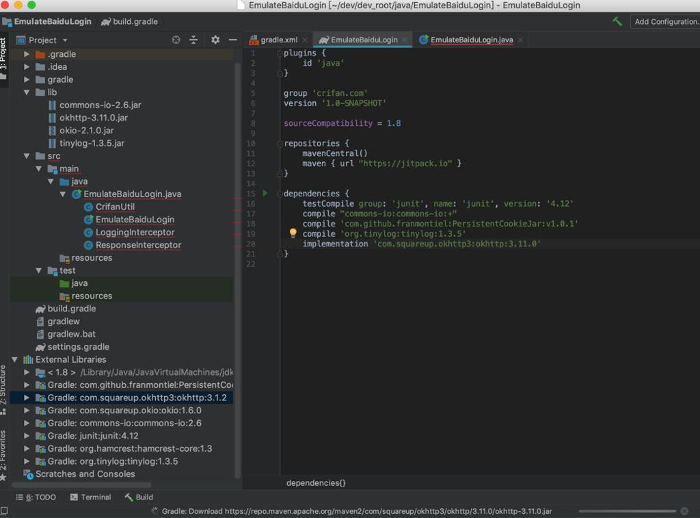The image size is (700, 518).
Task: Switch to the gradle.xml tab
Action: coord(278,40)
